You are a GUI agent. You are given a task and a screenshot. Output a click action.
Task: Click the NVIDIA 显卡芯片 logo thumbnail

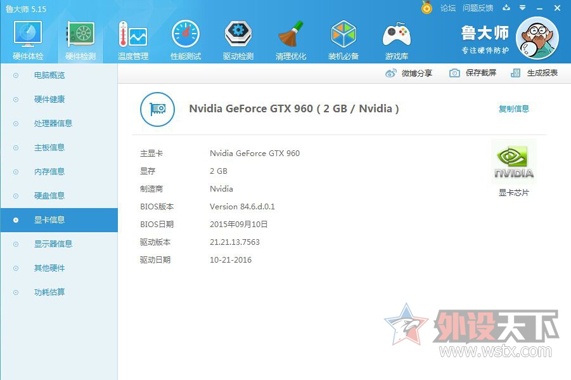pyautogui.click(x=514, y=162)
